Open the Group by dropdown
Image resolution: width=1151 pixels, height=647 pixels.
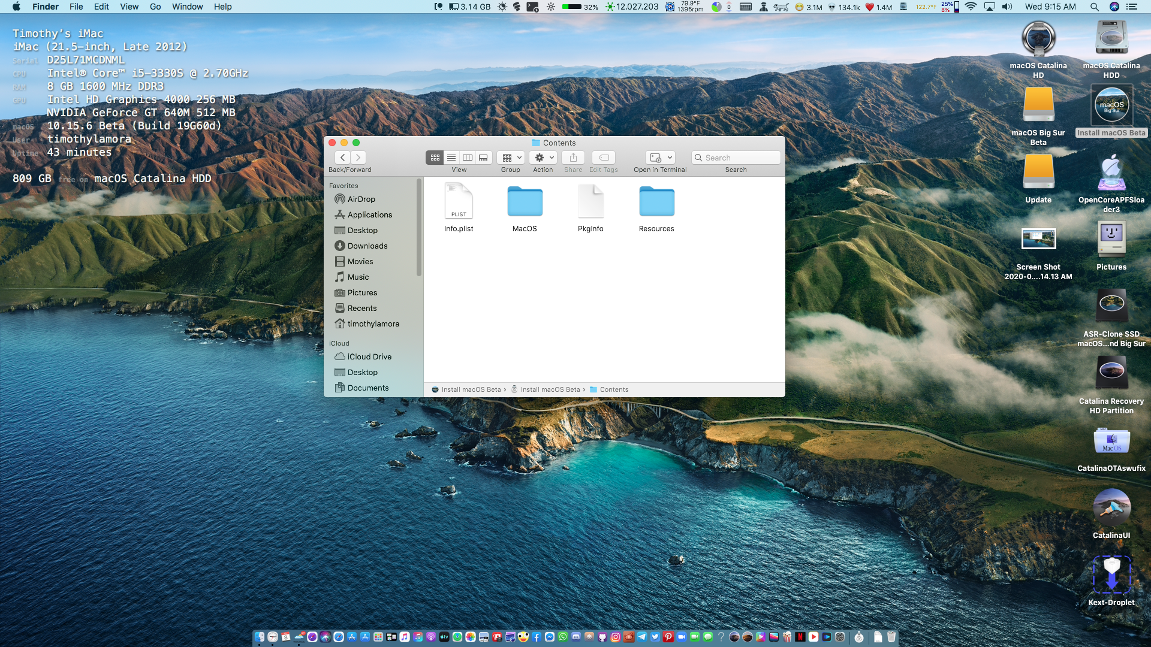click(511, 158)
